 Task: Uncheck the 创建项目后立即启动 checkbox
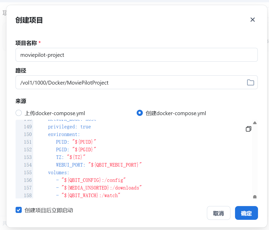[19, 210]
